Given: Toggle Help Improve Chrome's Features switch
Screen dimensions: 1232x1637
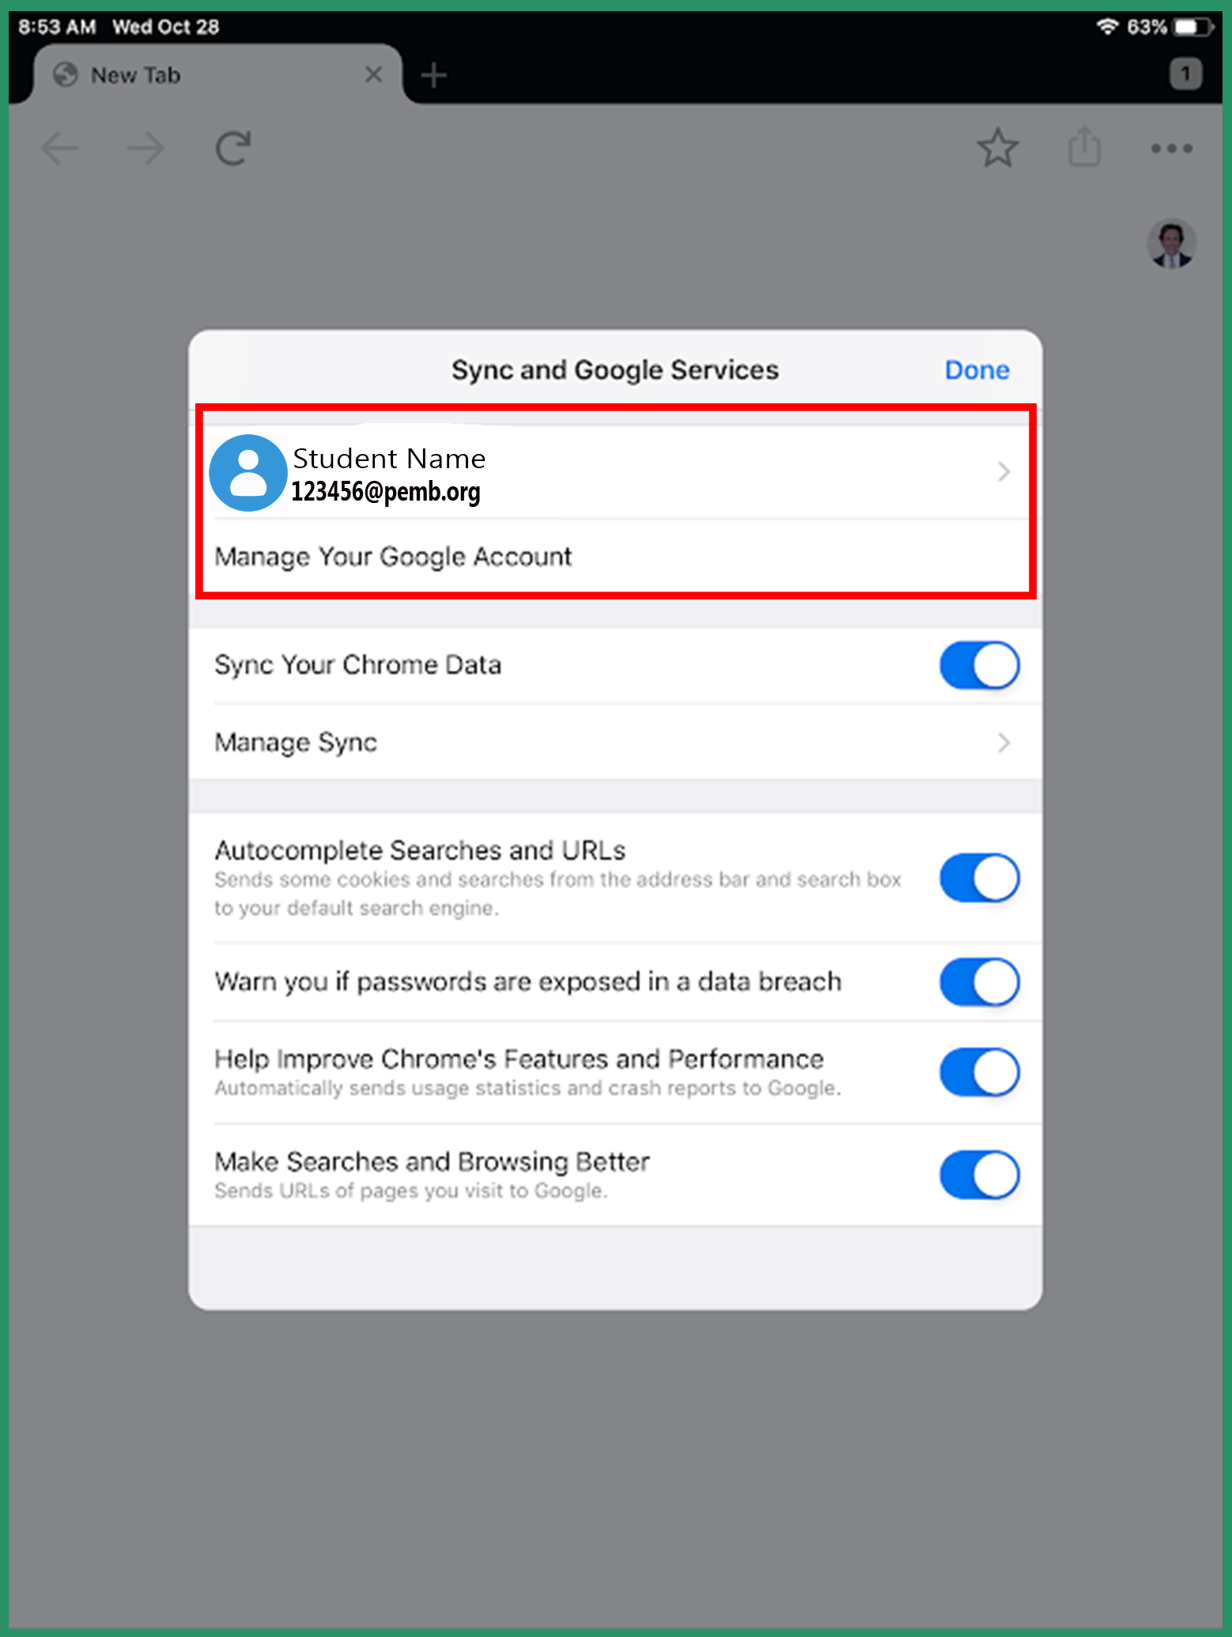Looking at the screenshot, I should [980, 1072].
